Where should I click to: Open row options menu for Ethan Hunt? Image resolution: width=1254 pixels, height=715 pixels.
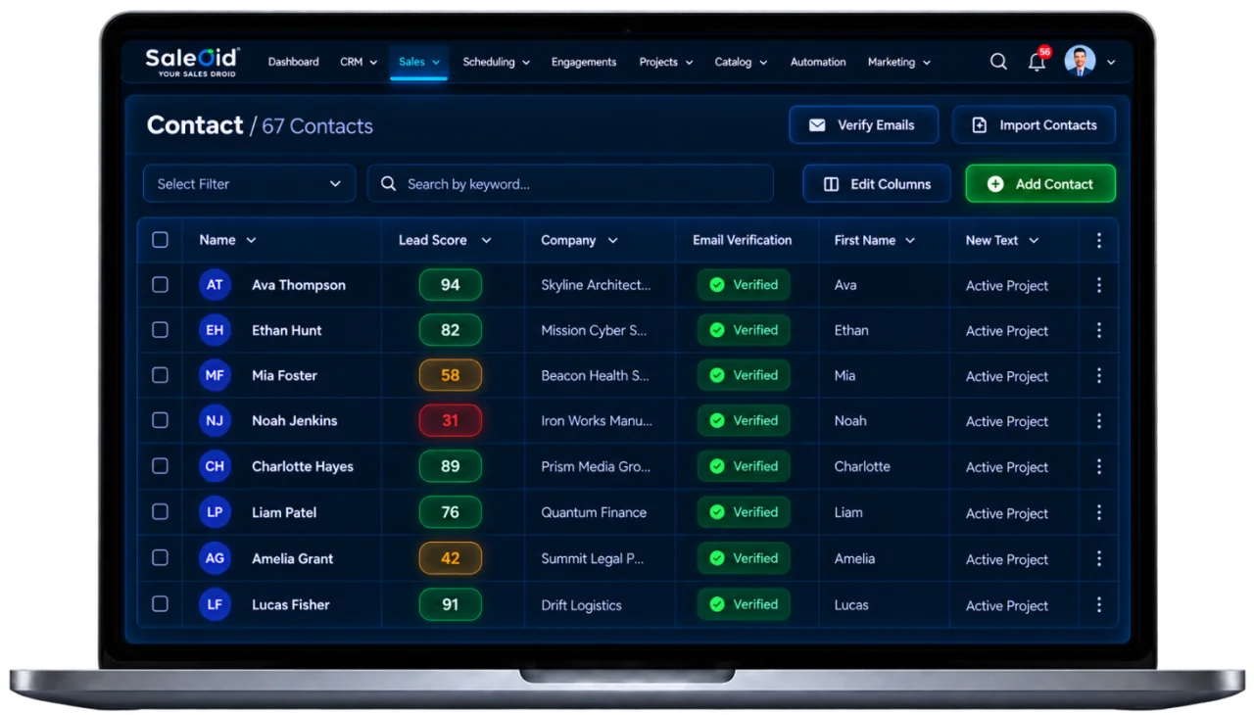pos(1099,330)
